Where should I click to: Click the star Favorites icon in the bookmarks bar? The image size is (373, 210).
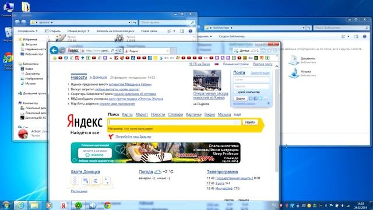tap(55, 58)
